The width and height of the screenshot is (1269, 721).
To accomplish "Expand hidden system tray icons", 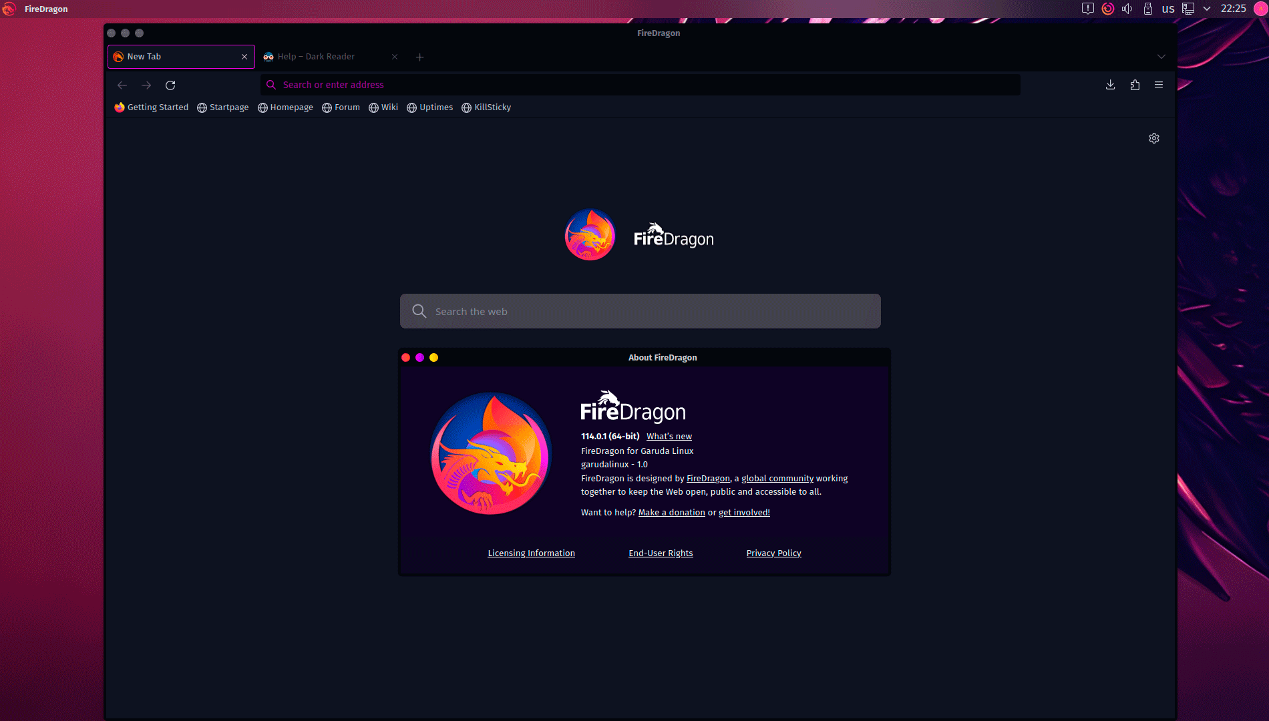I will (1207, 9).
